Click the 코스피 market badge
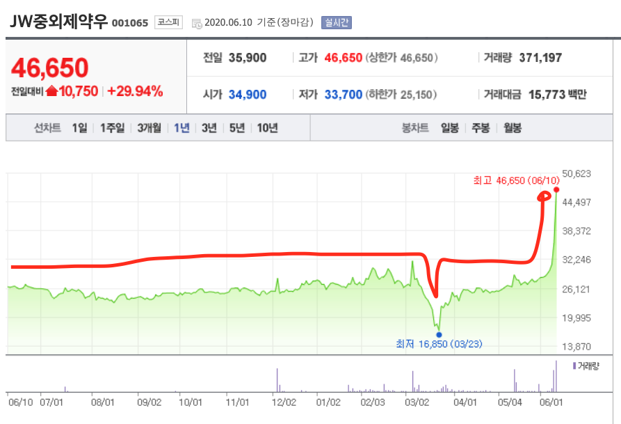The image size is (621, 424). 168,22
